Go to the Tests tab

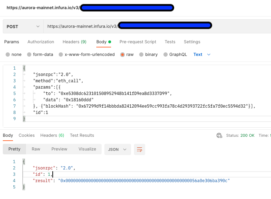pos(170,42)
